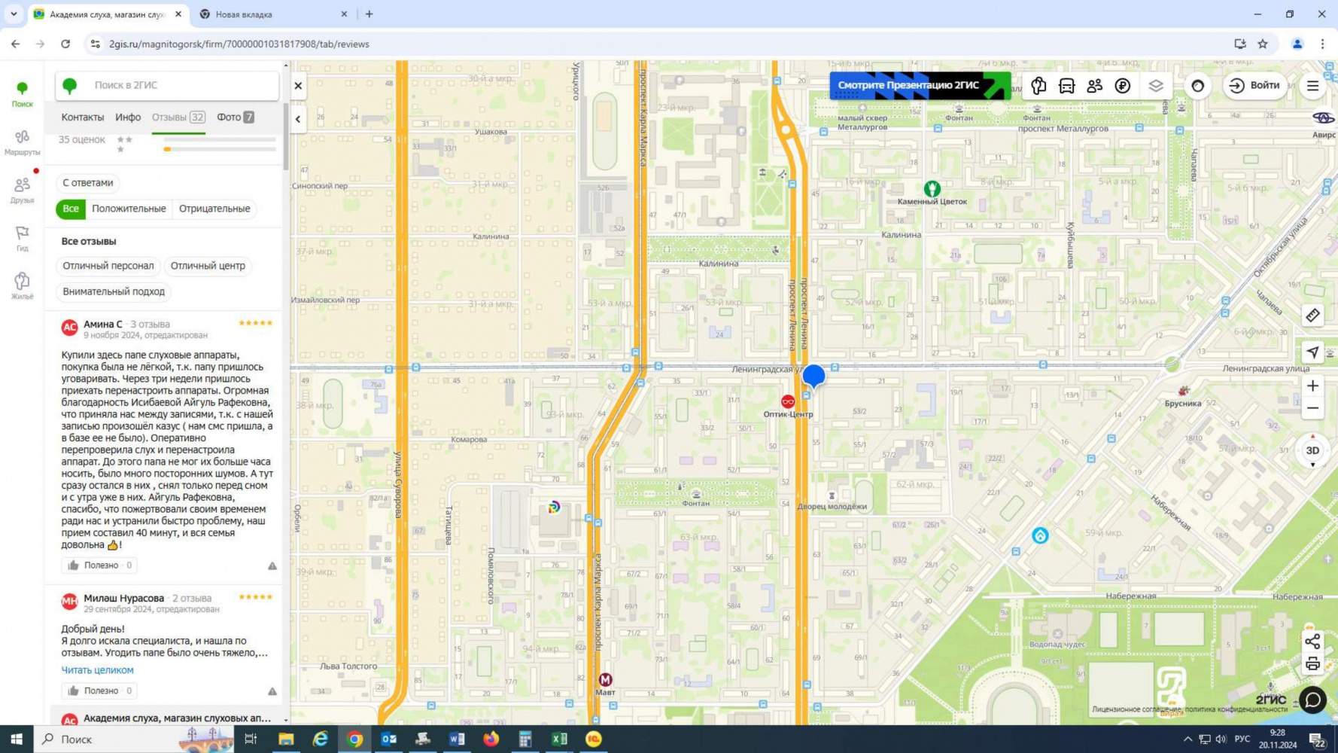Click the print icon on map
The height and width of the screenshot is (753, 1338).
(1312, 663)
